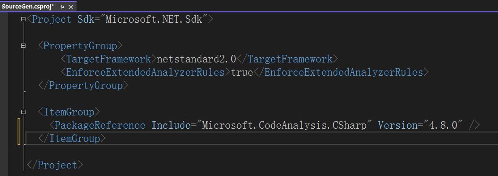This screenshot has width=498, height=176.
Task: Click the Version 4.8.0 attribute value
Action: (x=443, y=125)
